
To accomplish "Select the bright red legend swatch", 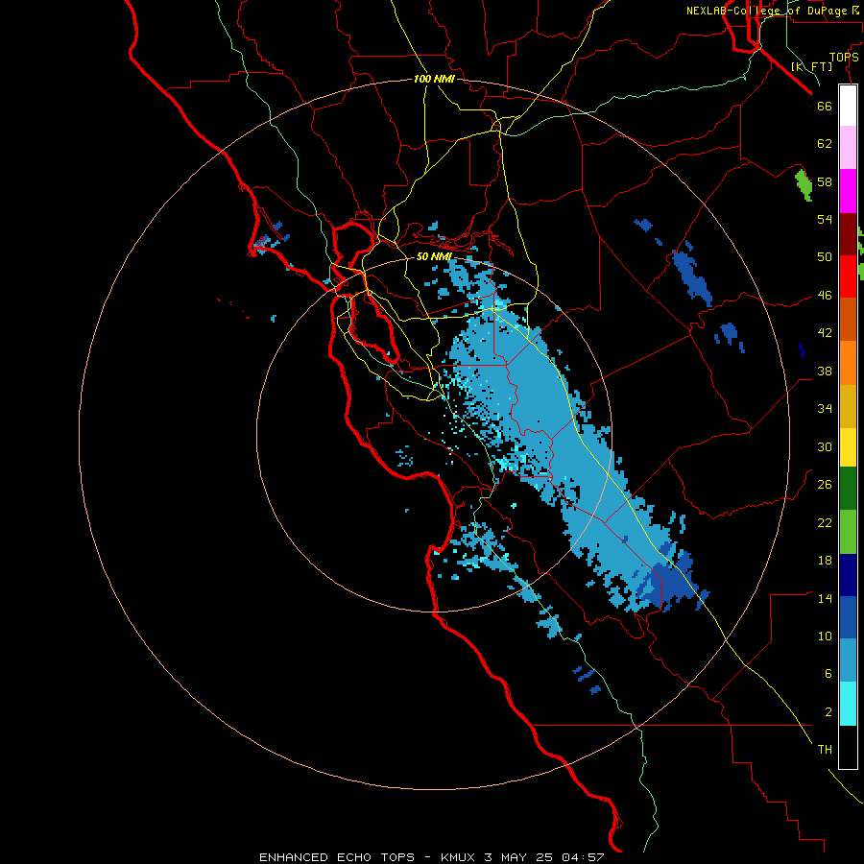I will (x=848, y=276).
